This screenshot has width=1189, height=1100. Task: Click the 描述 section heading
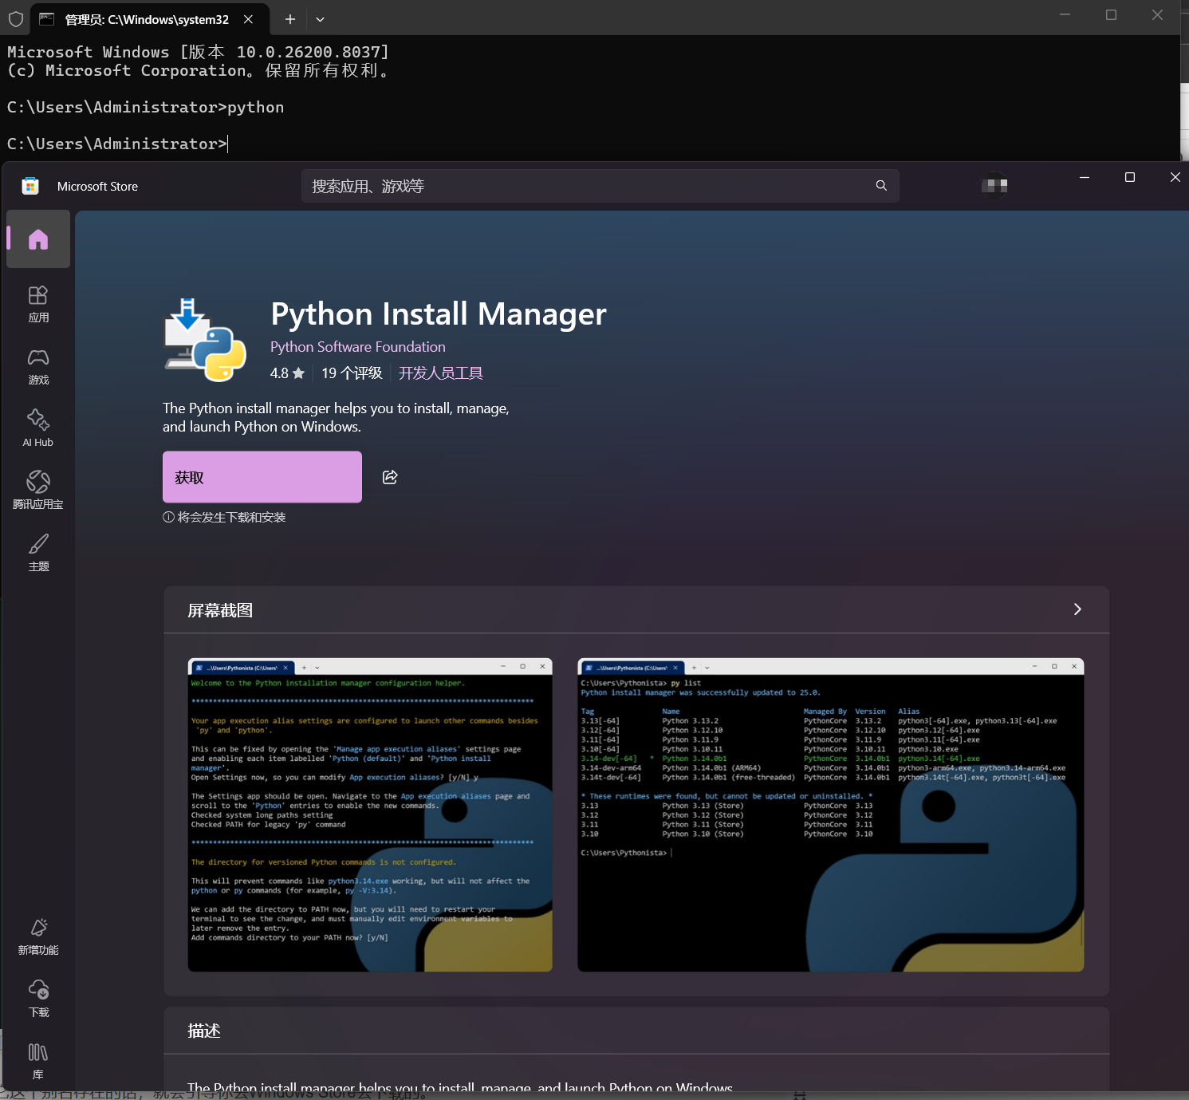pyautogui.click(x=204, y=1031)
